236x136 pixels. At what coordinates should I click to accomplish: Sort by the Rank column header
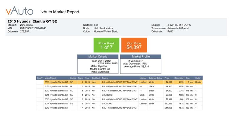pyautogui.click(x=81, y=78)
